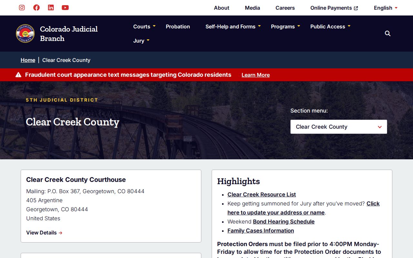Click the Colorado Courts seal logo
The height and width of the screenshot is (258, 413).
pyautogui.click(x=25, y=34)
